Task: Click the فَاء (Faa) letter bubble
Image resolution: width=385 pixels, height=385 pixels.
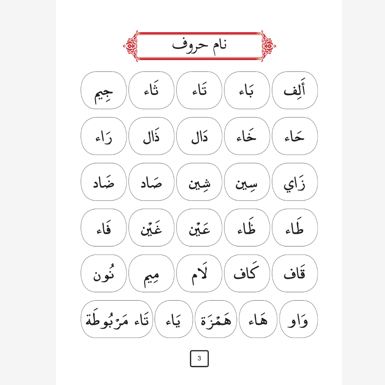Action: [x=104, y=227]
